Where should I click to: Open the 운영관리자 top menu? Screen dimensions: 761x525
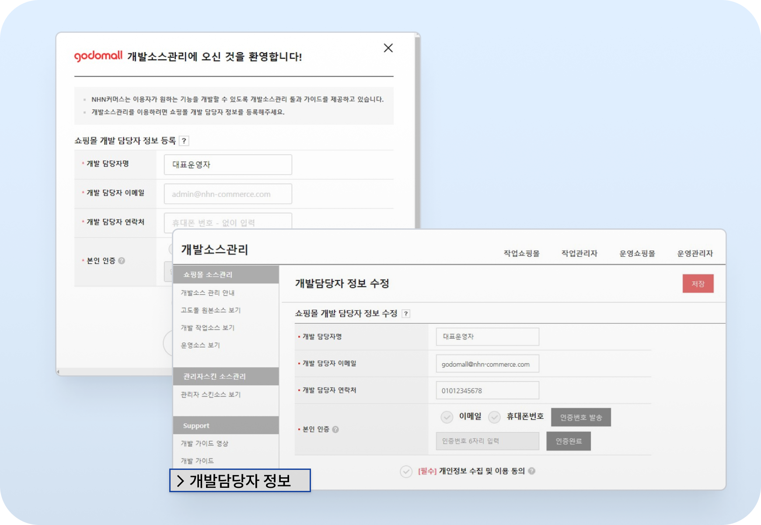point(695,253)
